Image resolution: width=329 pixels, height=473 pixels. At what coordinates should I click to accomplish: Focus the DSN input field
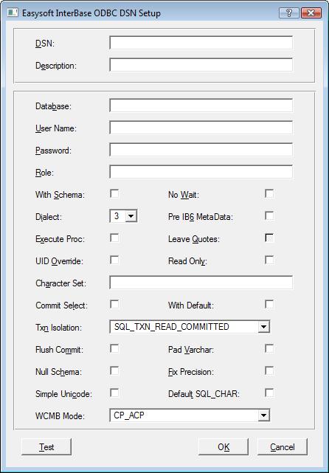tap(201, 43)
